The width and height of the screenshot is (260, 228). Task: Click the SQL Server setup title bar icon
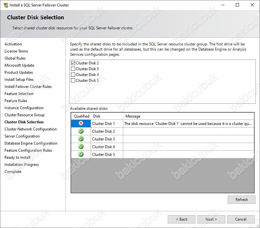point(5,5)
